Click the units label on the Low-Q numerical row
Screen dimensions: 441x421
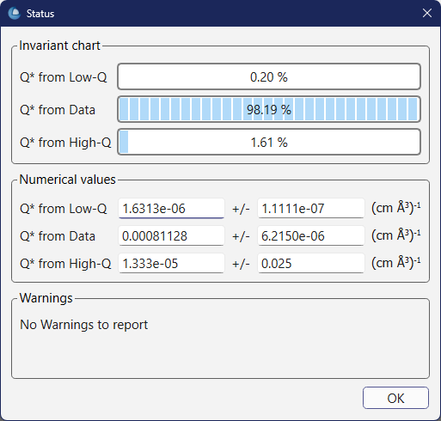coord(395,208)
